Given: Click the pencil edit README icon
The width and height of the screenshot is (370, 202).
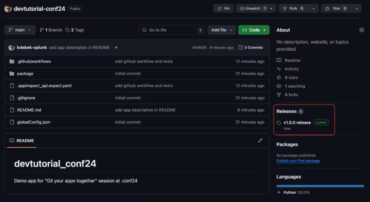Looking at the screenshot, I should pos(260,141).
